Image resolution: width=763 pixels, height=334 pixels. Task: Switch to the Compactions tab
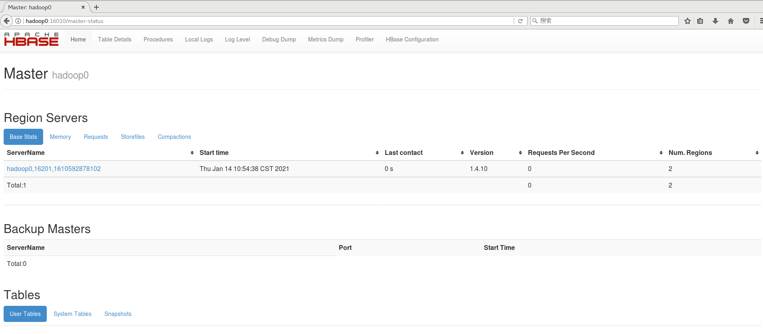click(174, 137)
